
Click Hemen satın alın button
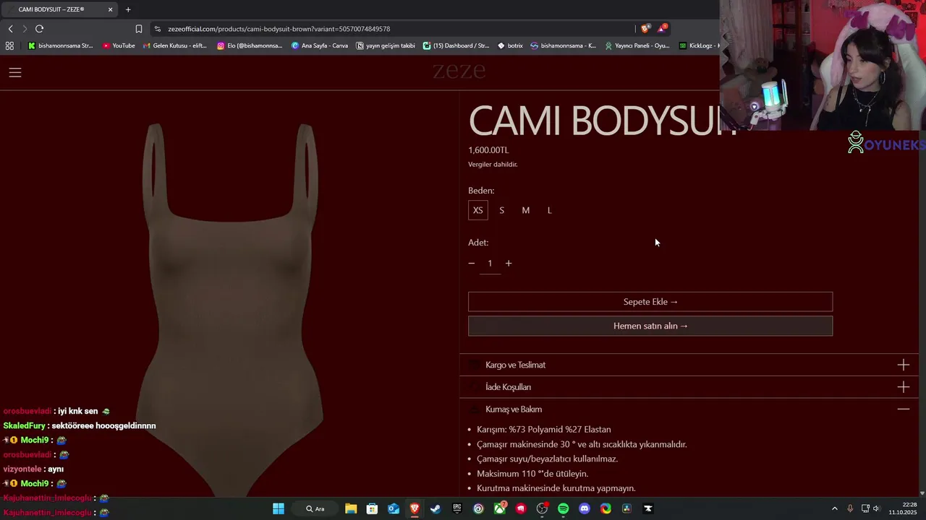coord(650,326)
